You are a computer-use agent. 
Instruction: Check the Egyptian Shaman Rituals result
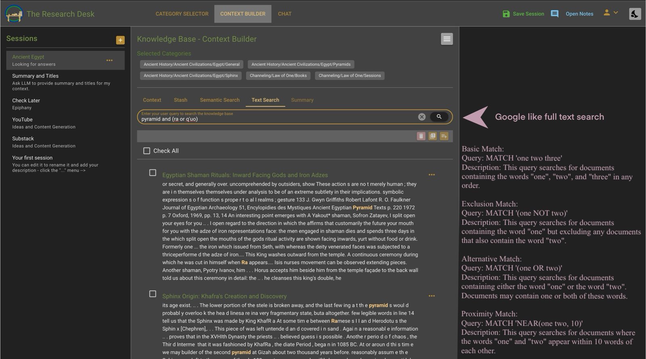(153, 173)
